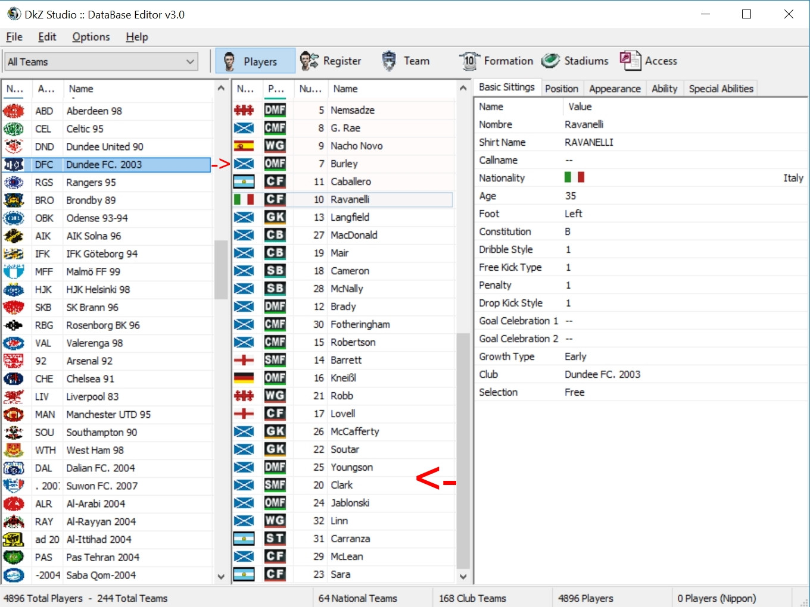Click the Spain flag beside Nacho Novo
The height and width of the screenshot is (607, 810).
244,146
